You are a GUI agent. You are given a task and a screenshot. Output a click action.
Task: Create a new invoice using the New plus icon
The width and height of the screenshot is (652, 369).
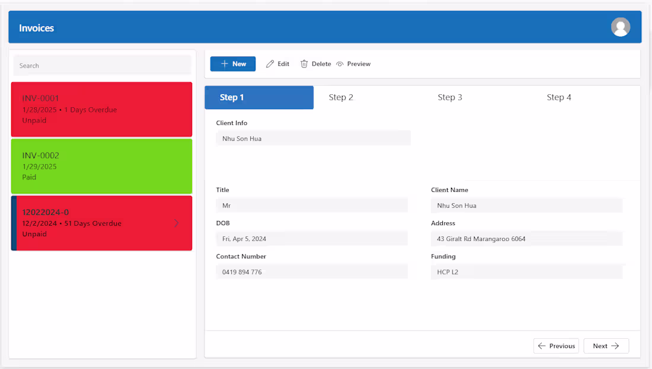223,63
